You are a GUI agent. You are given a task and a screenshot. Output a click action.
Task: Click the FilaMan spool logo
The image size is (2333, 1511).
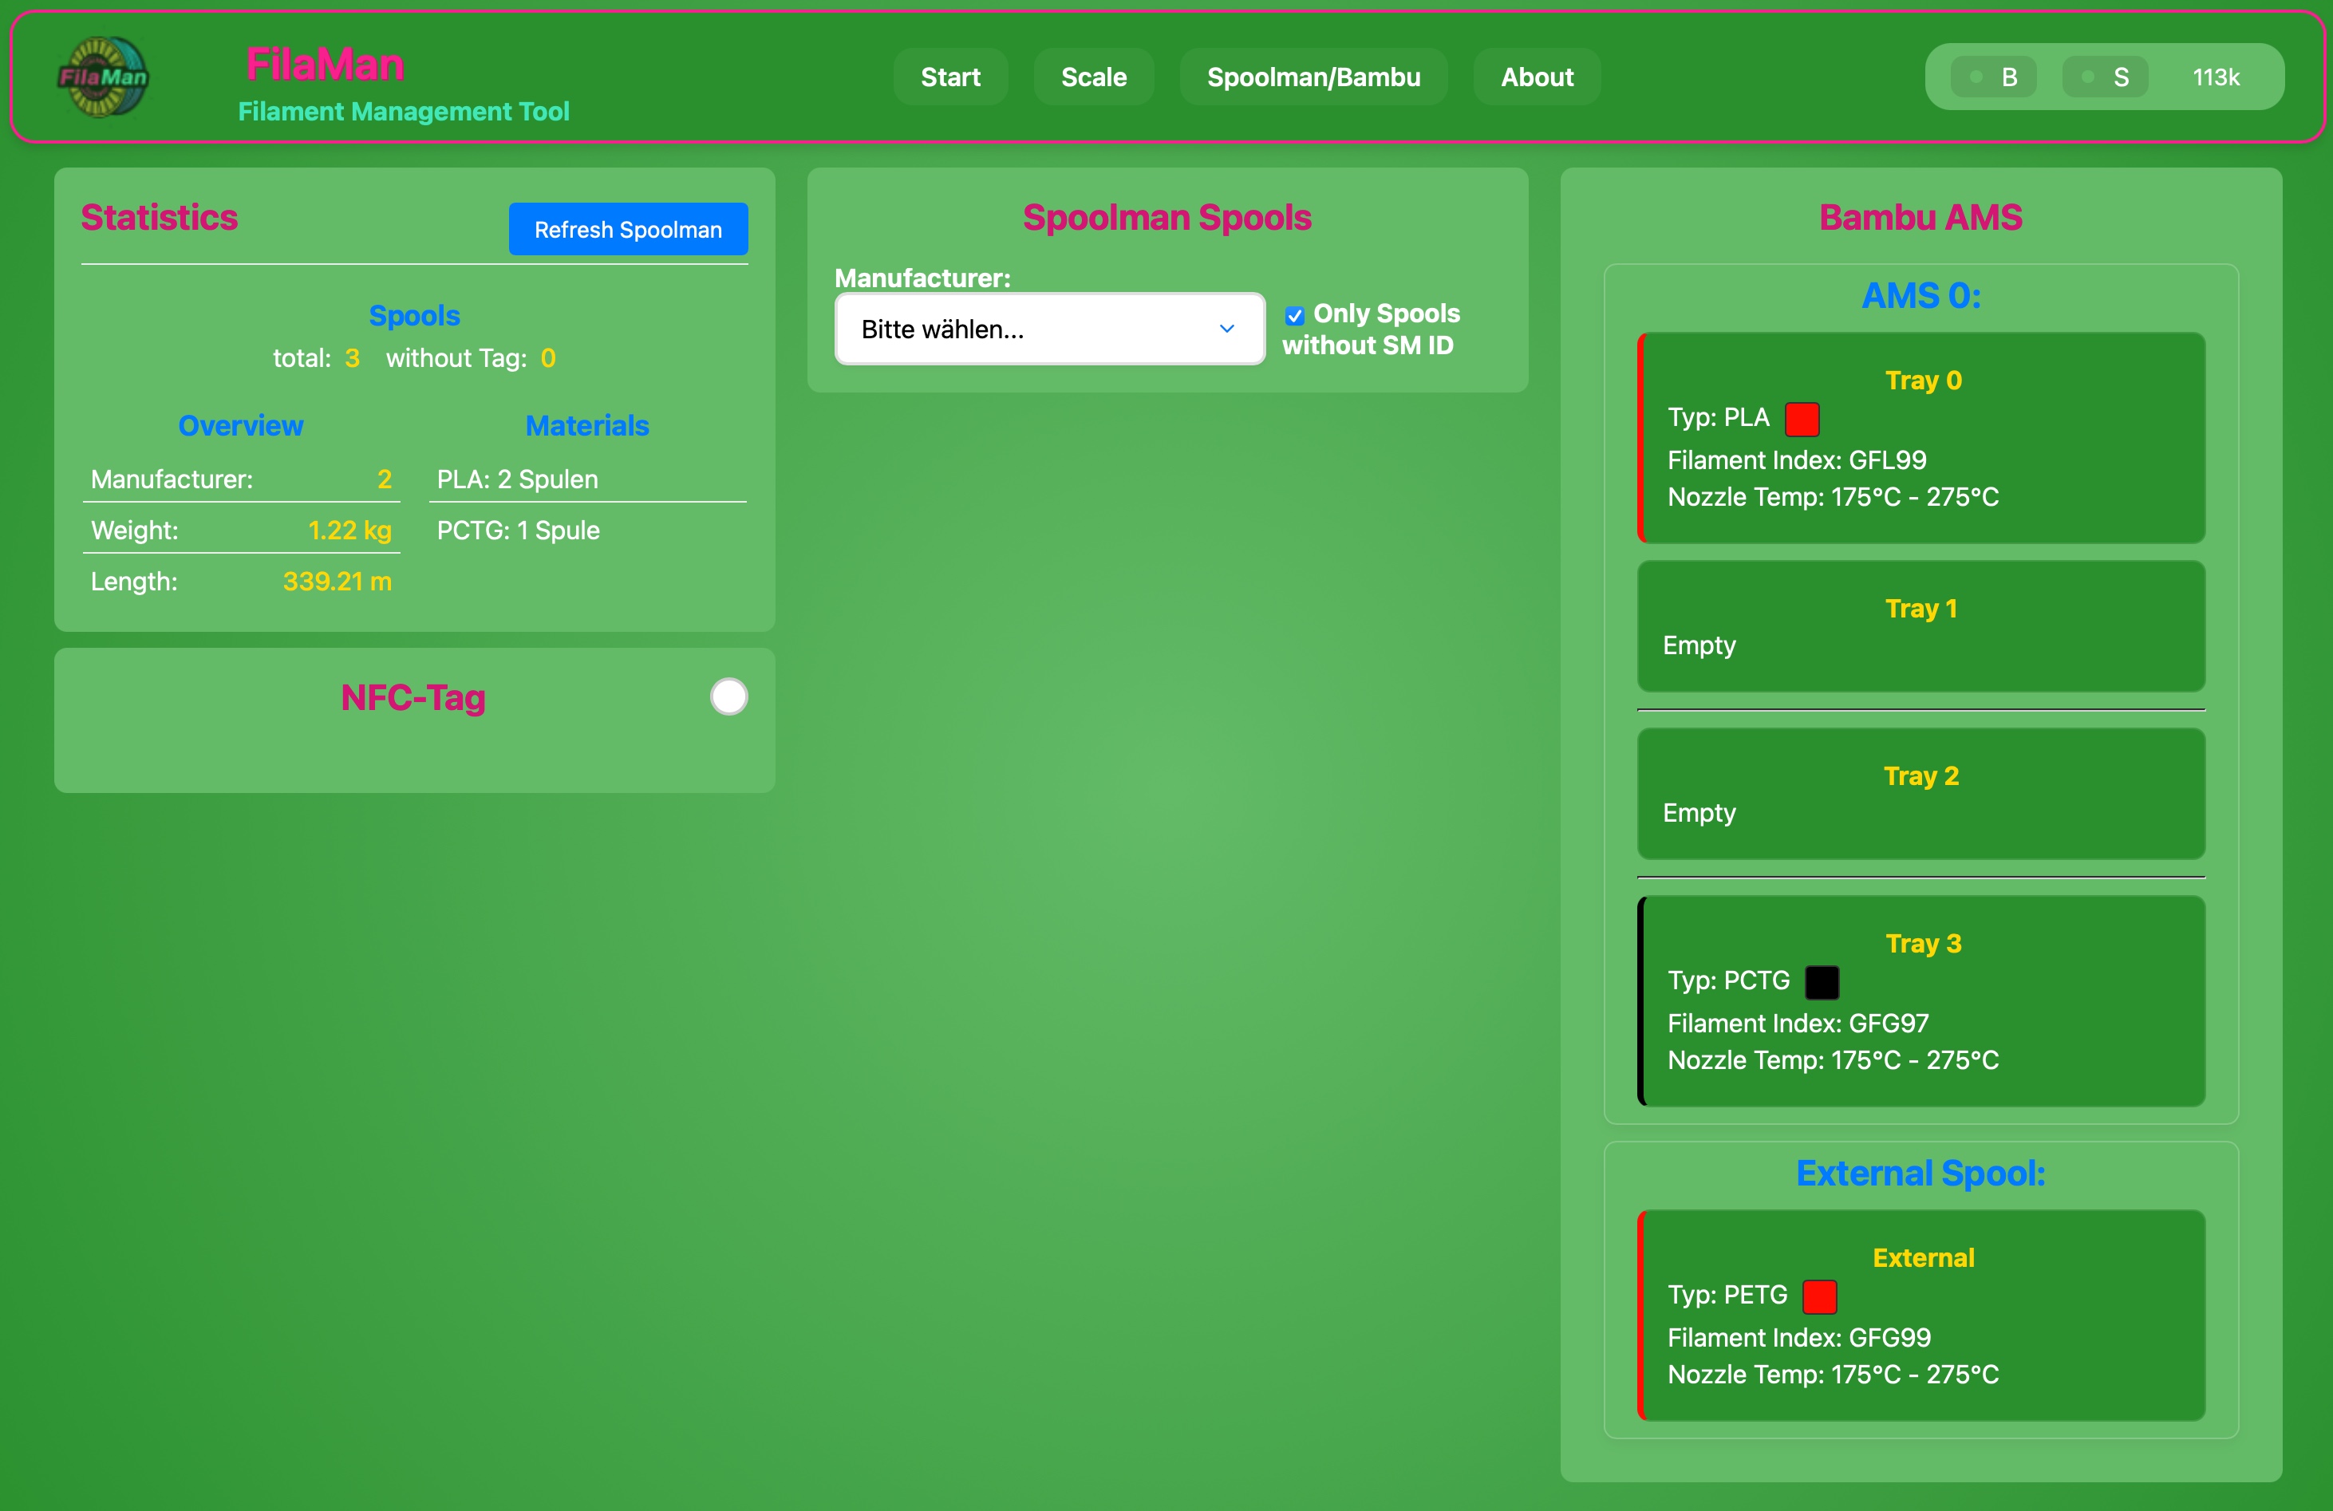103,77
